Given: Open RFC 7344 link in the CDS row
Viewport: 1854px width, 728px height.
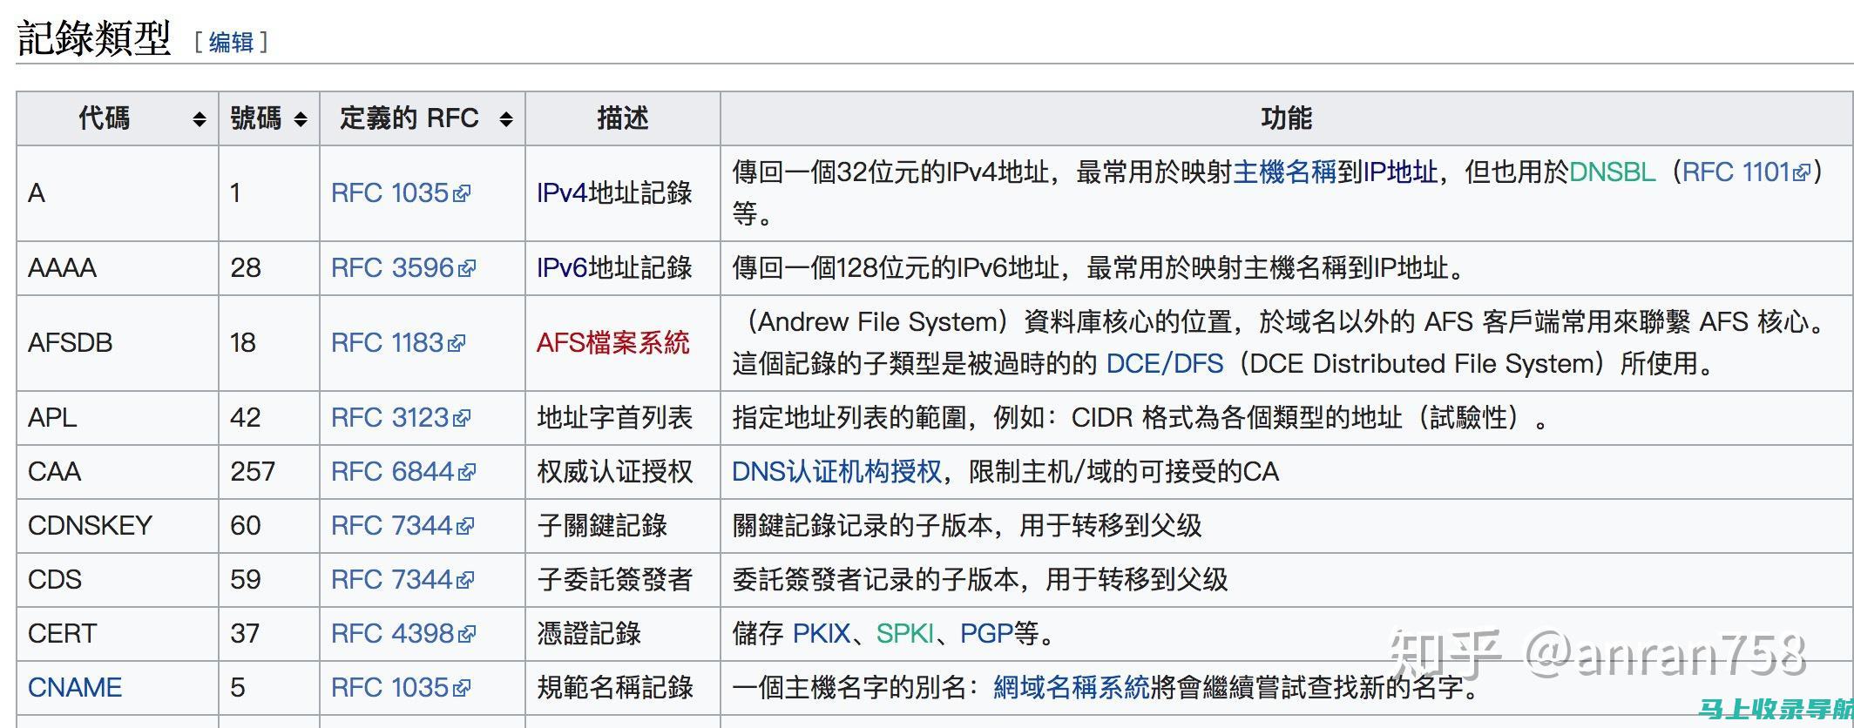Looking at the screenshot, I should click(403, 579).
